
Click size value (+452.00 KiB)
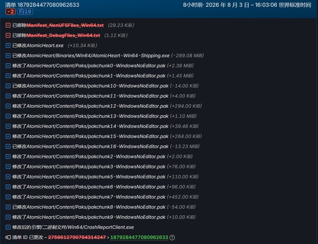(183, 197)
